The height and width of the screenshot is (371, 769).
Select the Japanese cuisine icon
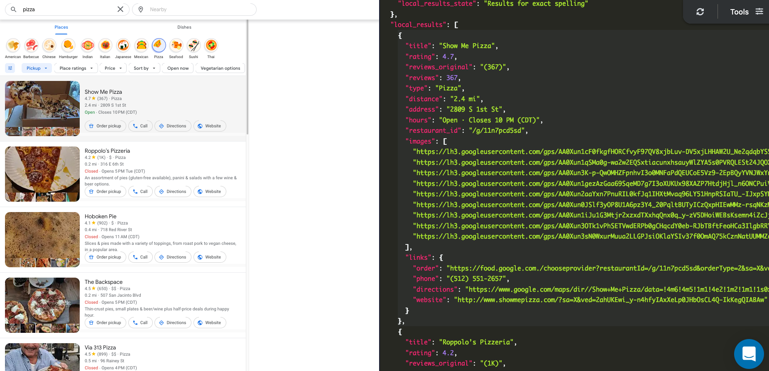123,45
